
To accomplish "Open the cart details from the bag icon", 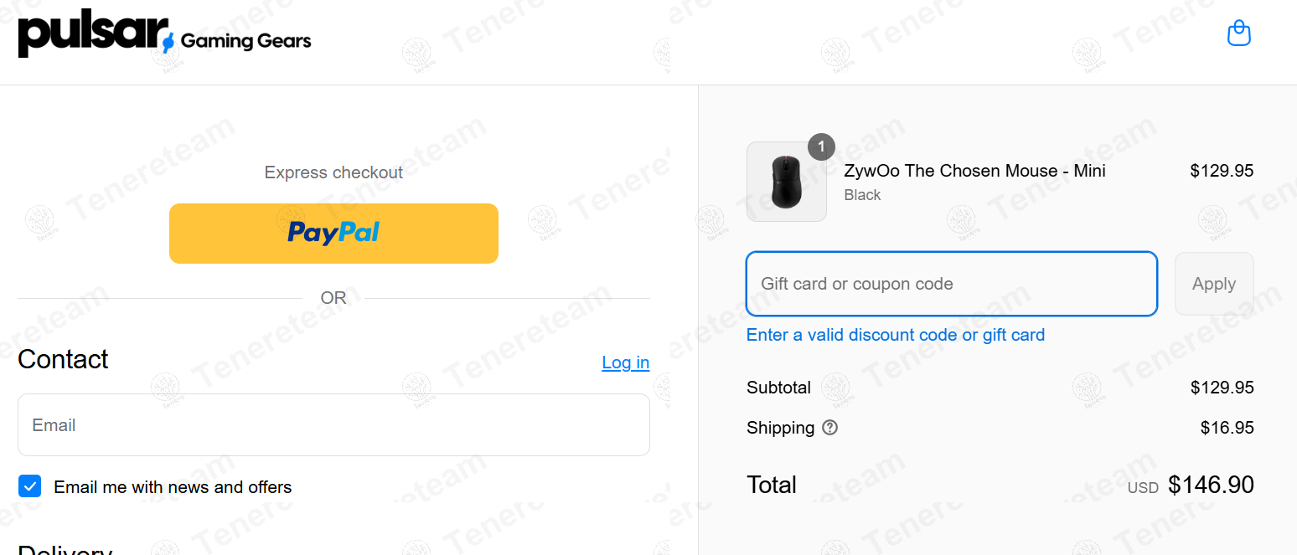I will click(x=1238, y=33).
